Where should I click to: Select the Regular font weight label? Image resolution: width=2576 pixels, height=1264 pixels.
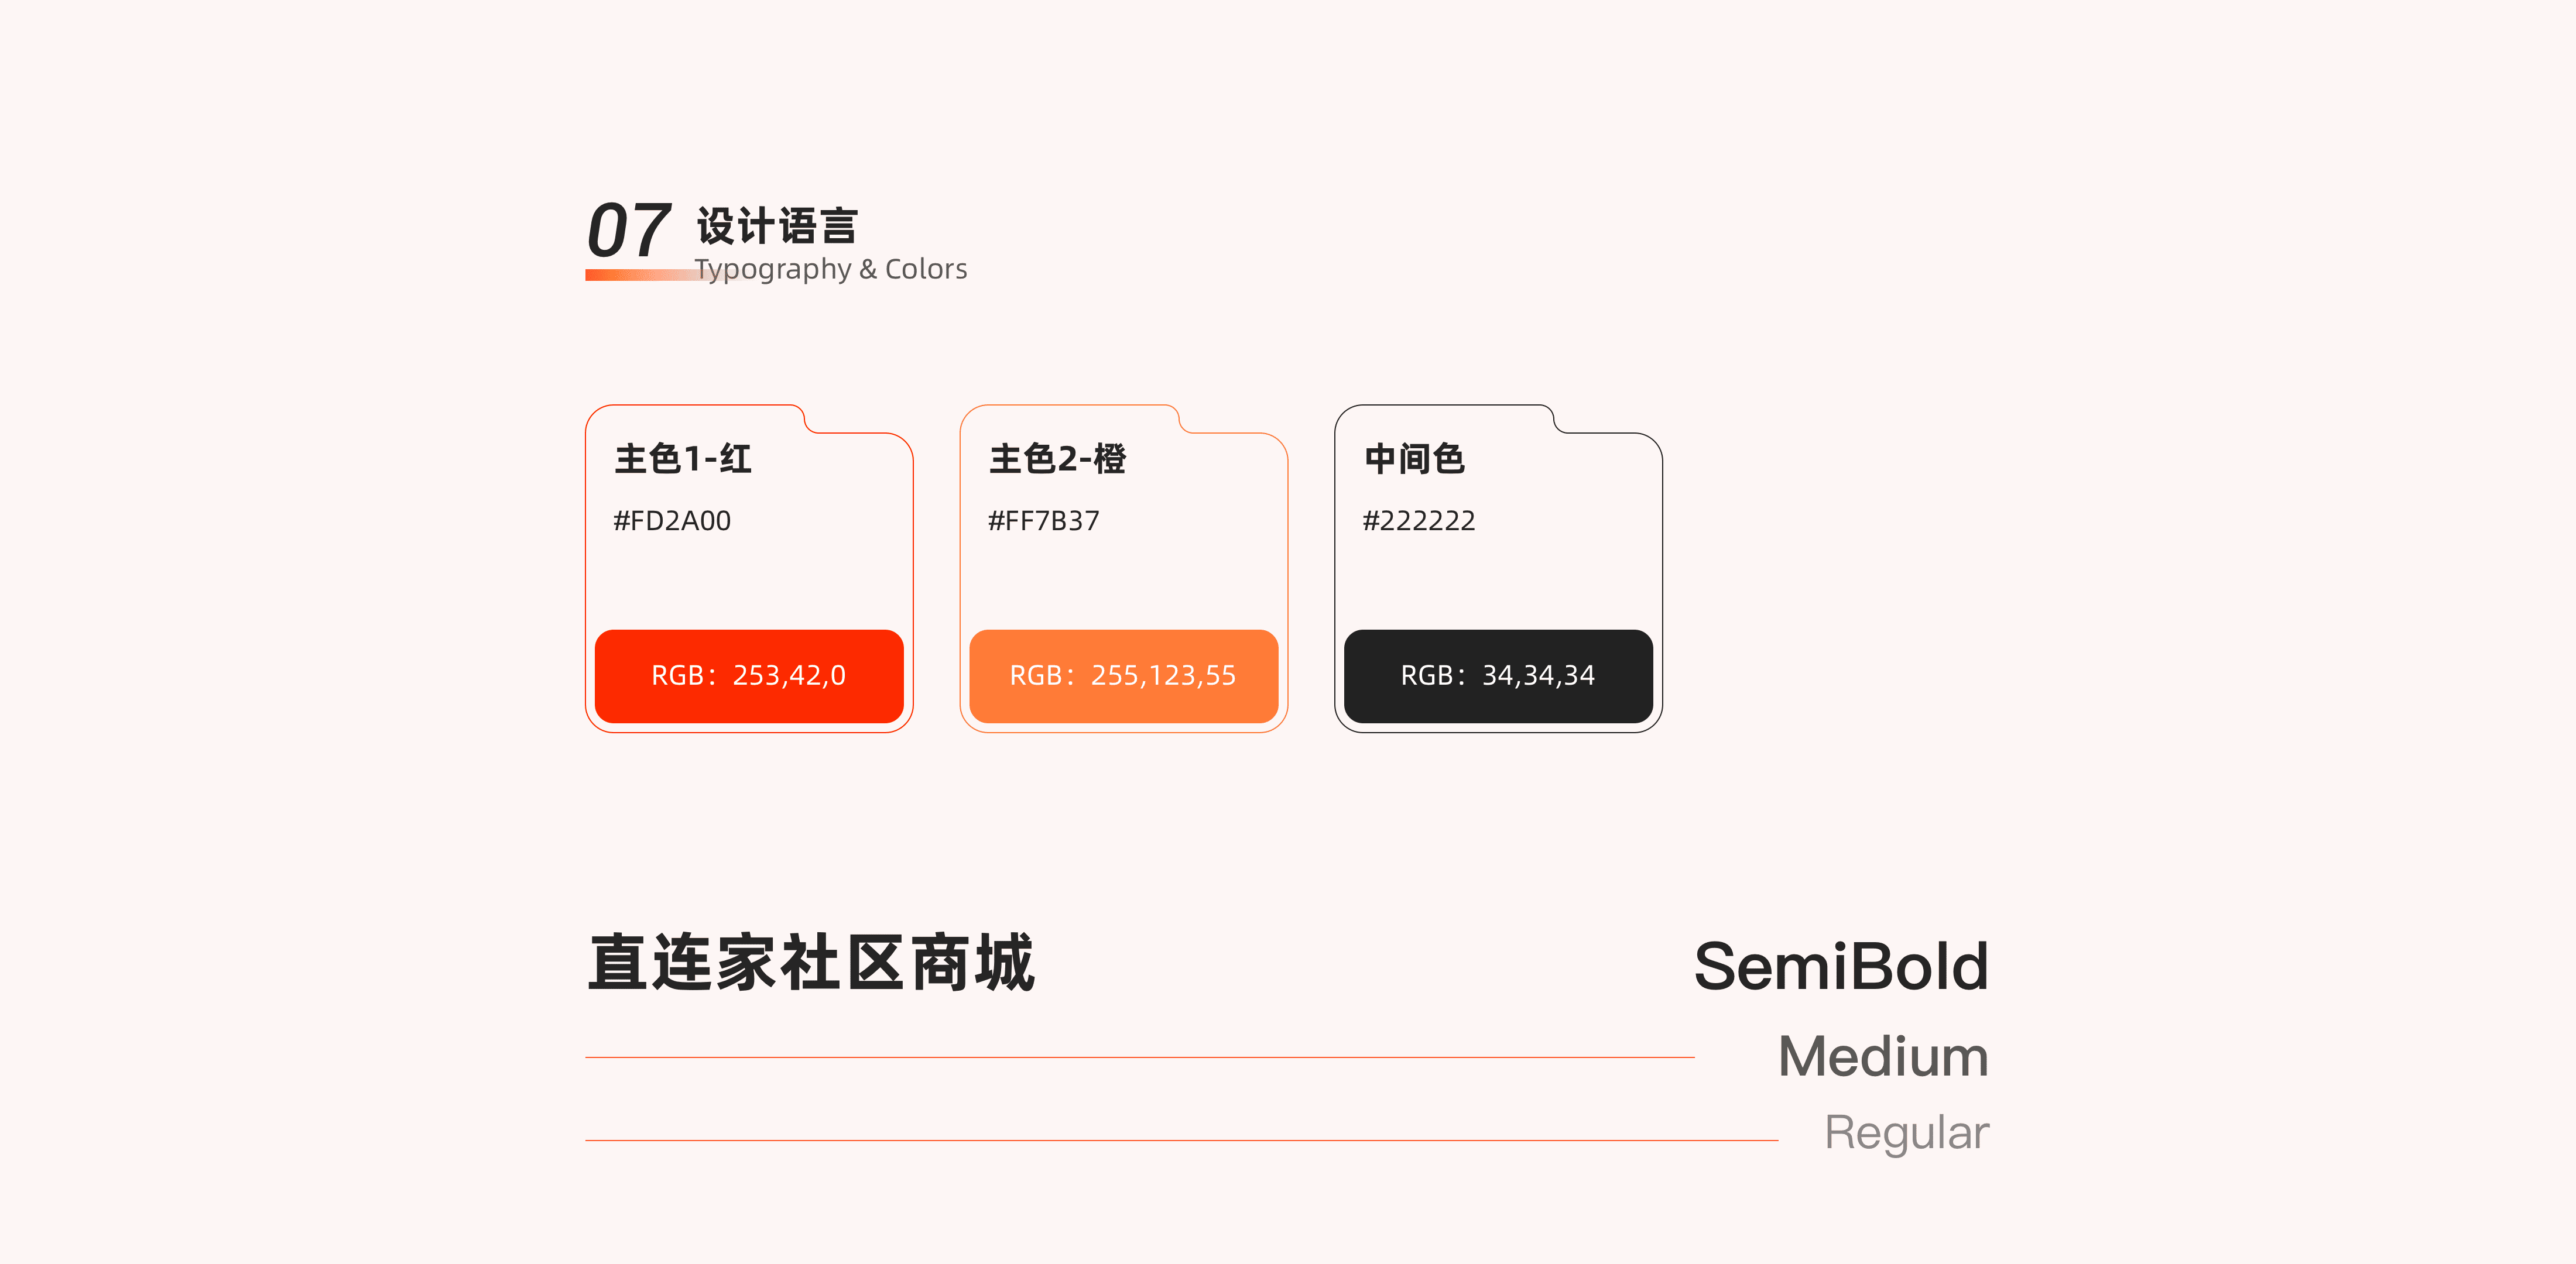1906,1132
